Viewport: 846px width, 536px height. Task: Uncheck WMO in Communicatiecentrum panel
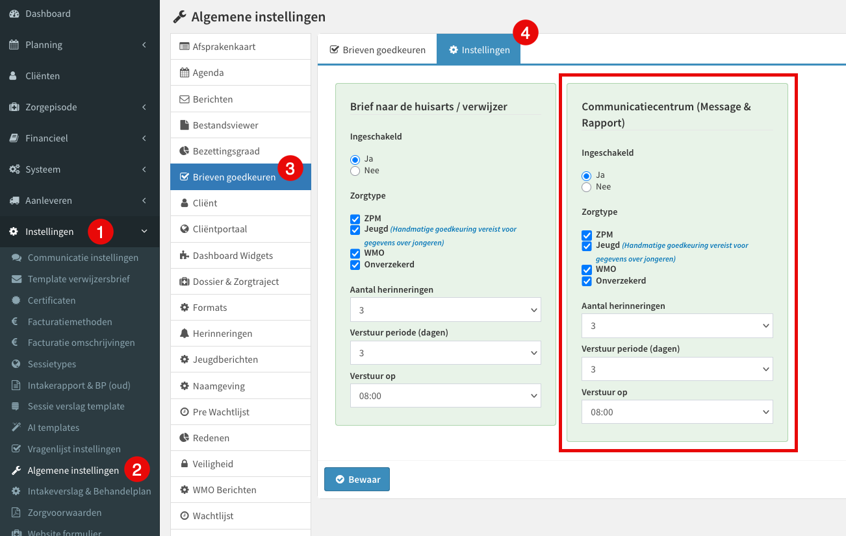587,269
